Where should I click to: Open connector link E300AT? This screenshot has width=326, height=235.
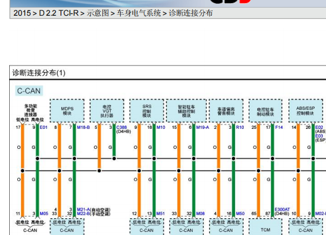[282, 210]
